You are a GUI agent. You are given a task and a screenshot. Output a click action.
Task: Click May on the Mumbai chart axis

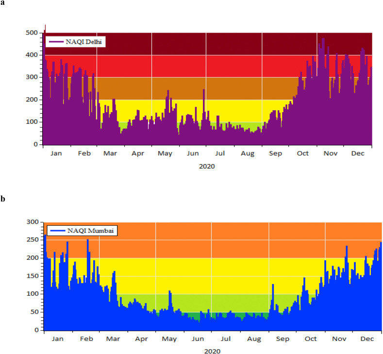169,339
